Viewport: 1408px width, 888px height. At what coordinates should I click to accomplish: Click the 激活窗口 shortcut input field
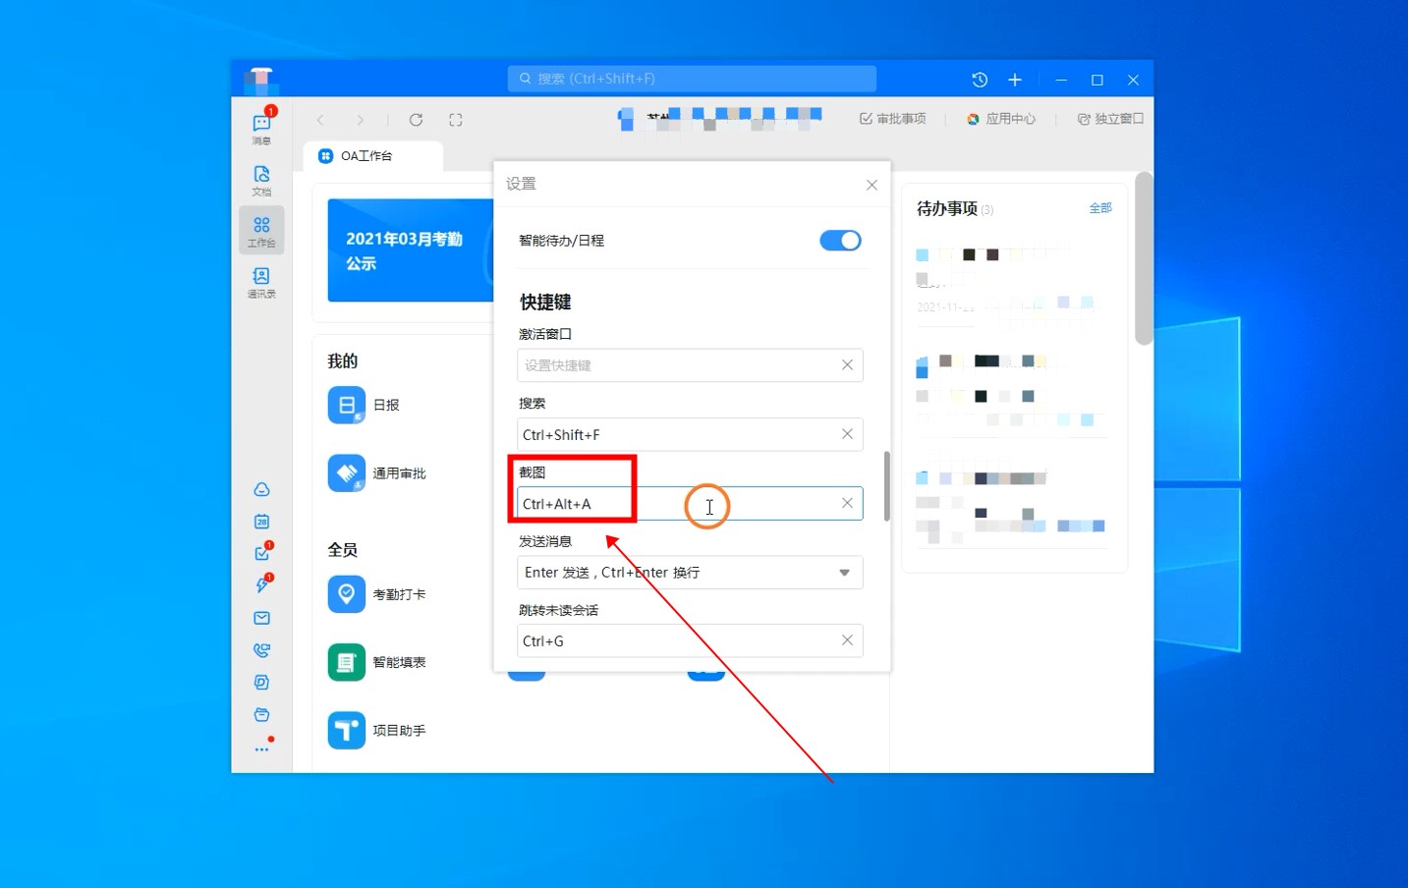(x=678, y=365)
